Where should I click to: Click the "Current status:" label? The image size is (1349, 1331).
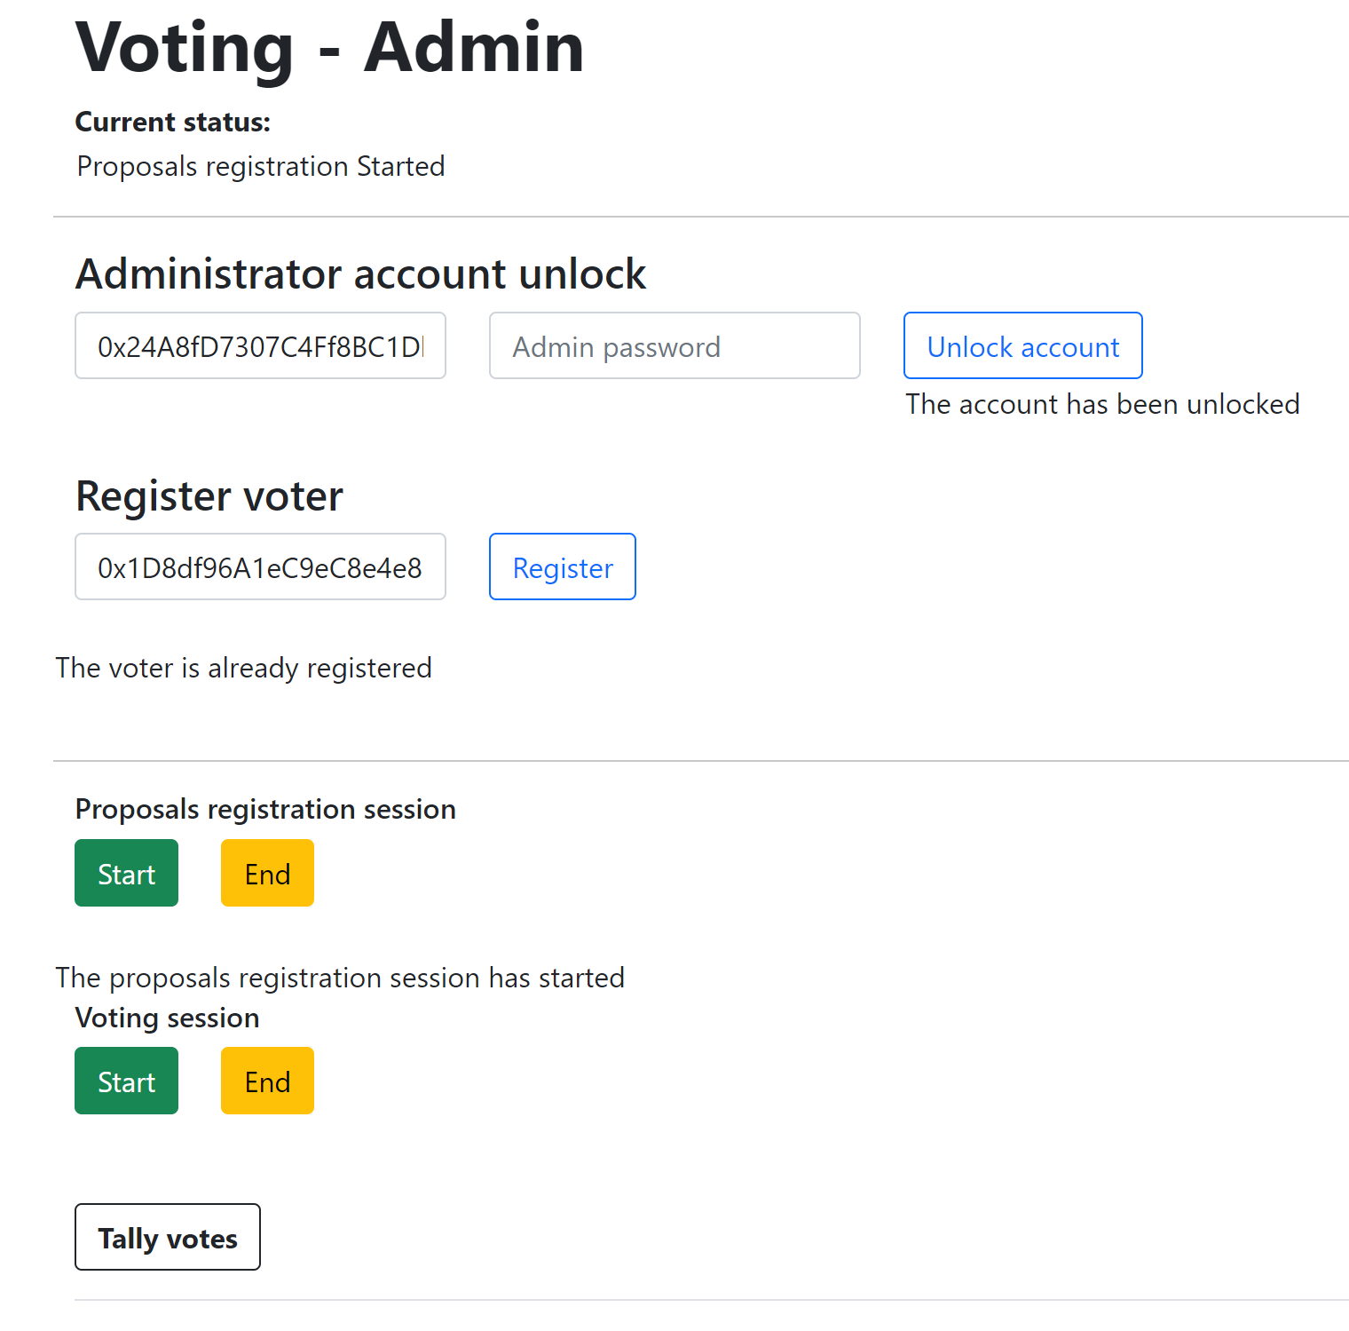point(173,122)
